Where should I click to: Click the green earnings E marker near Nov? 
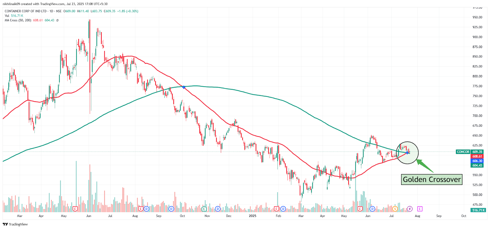point(204,209)
